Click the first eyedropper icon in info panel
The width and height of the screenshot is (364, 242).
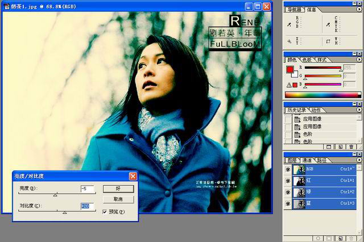[289, 24]
